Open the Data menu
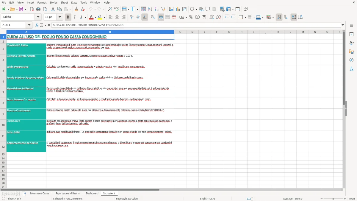 click(x=74, y=2)
